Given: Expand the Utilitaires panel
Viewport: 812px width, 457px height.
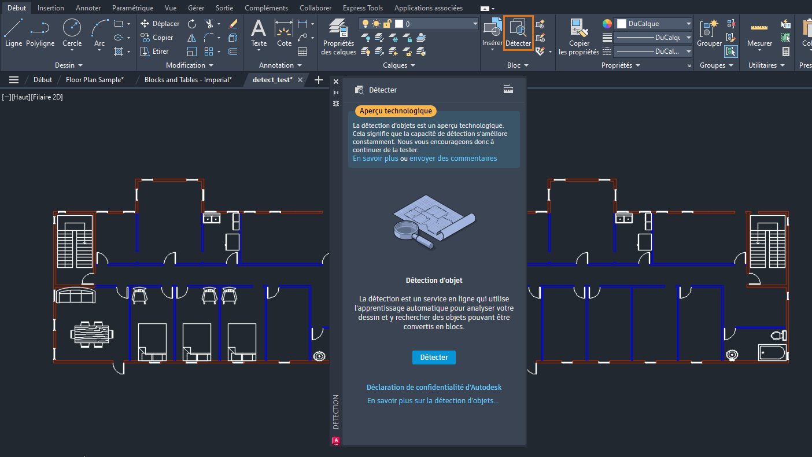Looking at the screenshot, I should (x=766, y=65).
